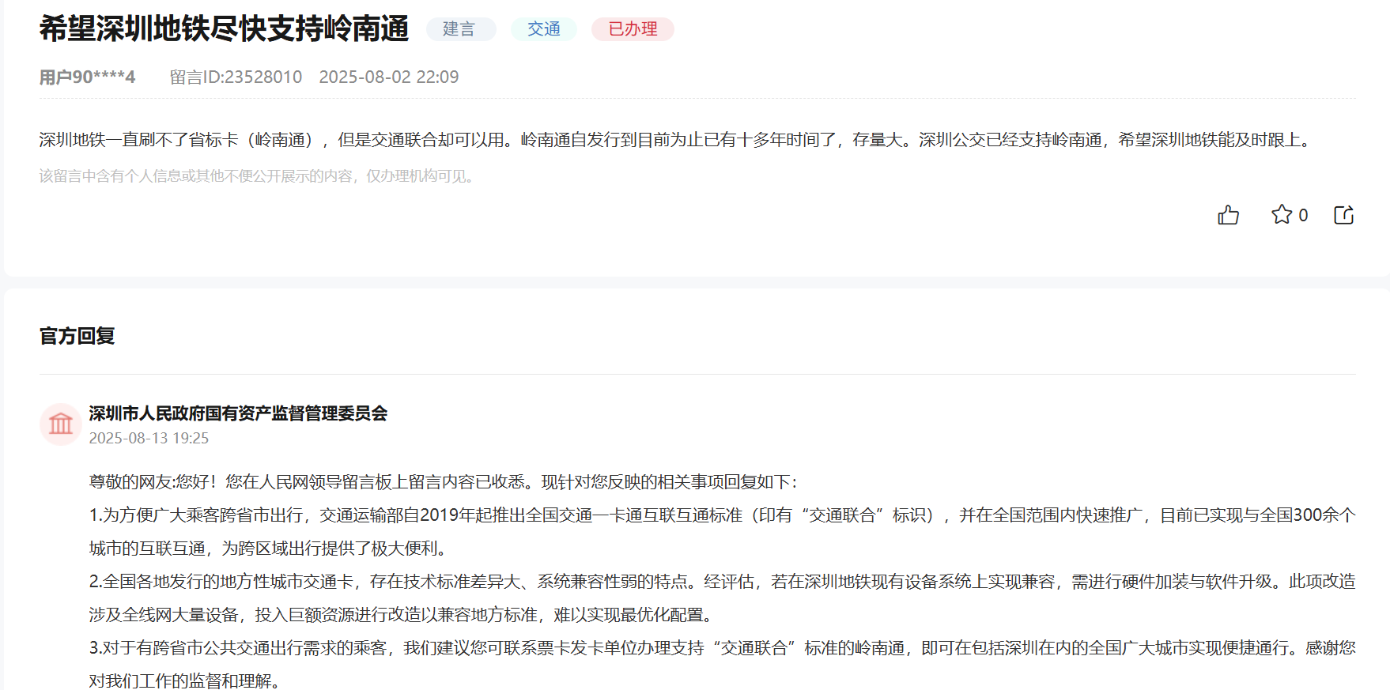Click the hidden-content notice 该留言中含有个人信息

tap(259, 175)
